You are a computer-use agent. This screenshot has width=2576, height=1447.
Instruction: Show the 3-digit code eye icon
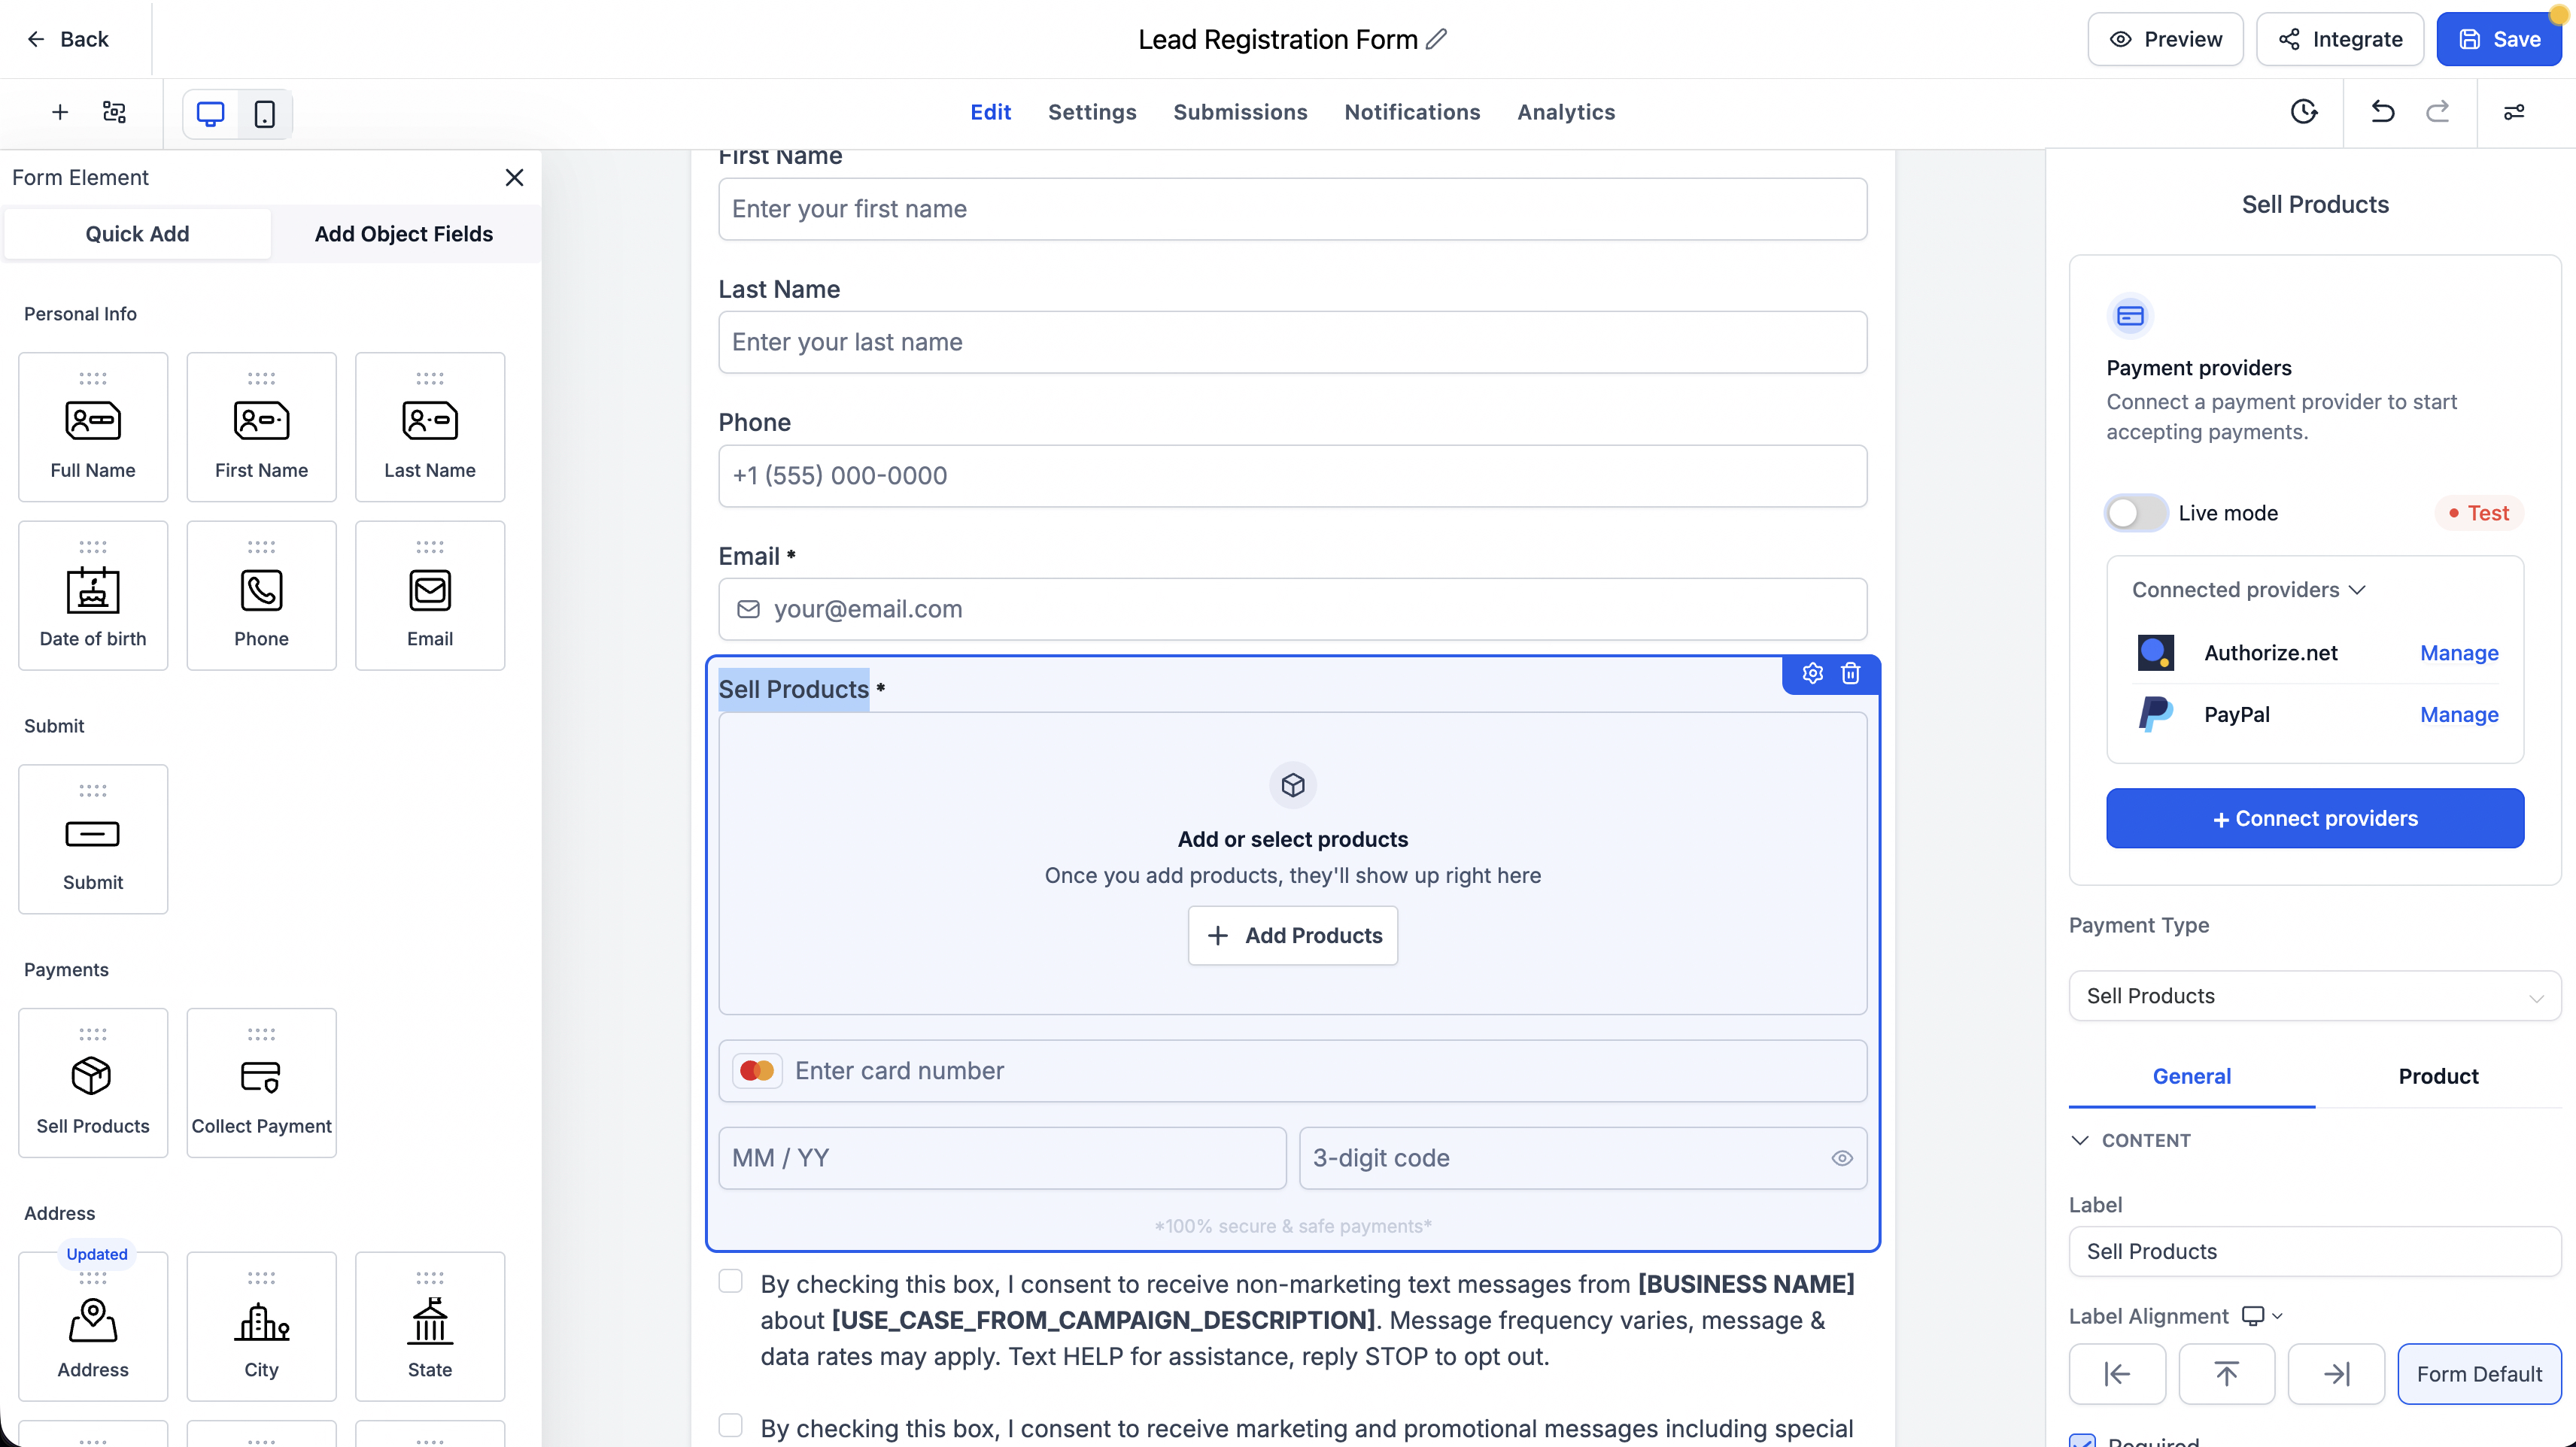pyautogui.click(x=1842, y=1158)
